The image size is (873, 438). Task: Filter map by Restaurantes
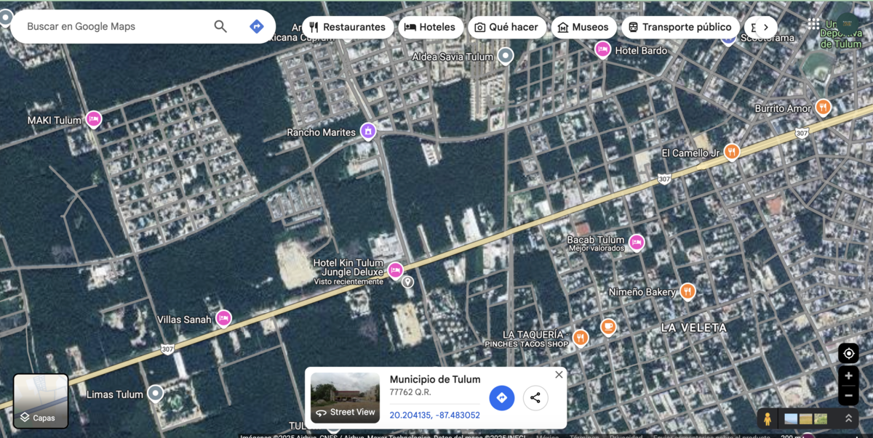click(348, 28)
